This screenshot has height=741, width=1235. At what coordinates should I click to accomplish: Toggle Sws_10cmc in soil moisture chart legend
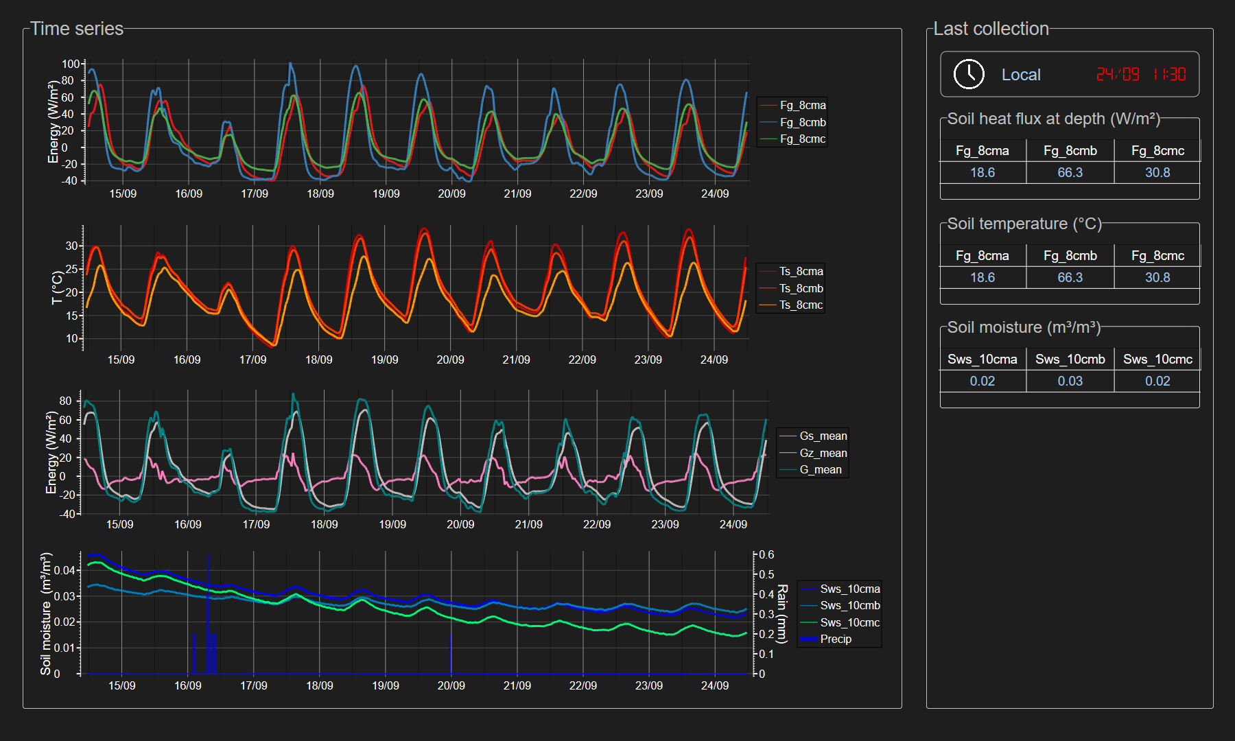tap(849, 622)
